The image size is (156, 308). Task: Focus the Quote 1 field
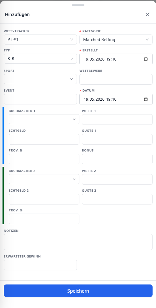coord(117,139)
